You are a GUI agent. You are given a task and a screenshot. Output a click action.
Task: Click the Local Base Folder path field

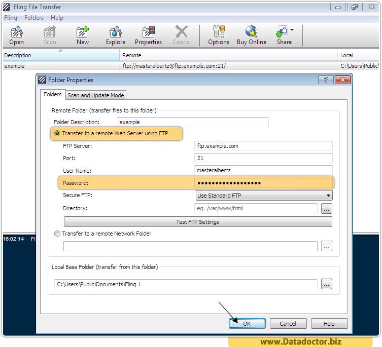click(186, 284)
